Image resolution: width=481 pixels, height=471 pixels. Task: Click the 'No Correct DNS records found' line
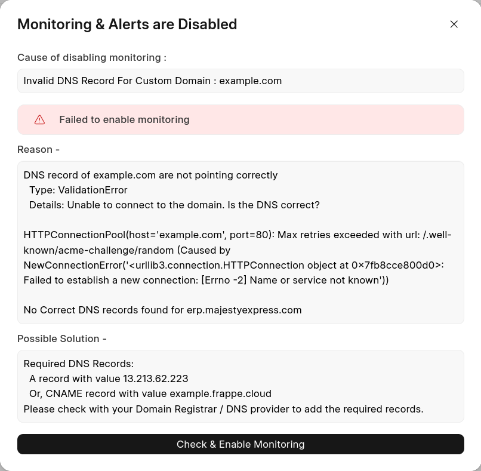point(162,310)
